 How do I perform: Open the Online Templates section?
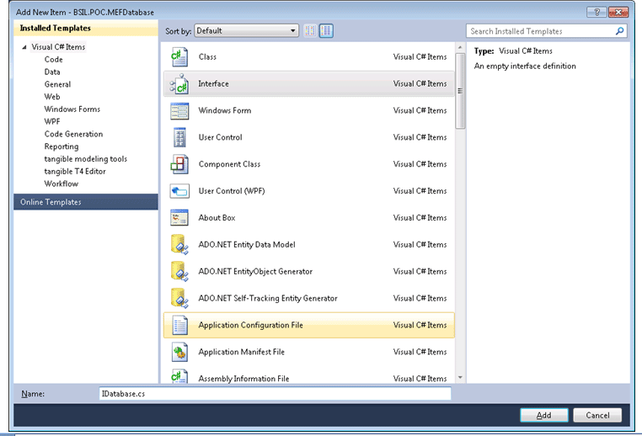coord(86,202)
